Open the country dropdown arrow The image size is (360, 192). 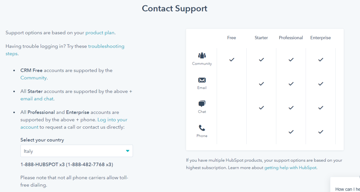[127, 151]
